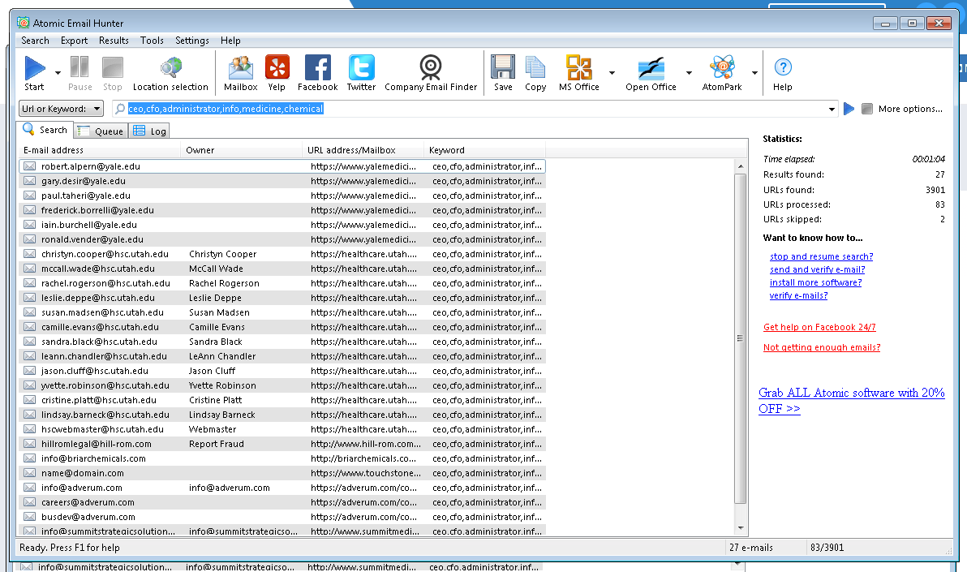Screen dimensions: 967x572
Task: Enable the More options checkbox
Action: point(867,108)
